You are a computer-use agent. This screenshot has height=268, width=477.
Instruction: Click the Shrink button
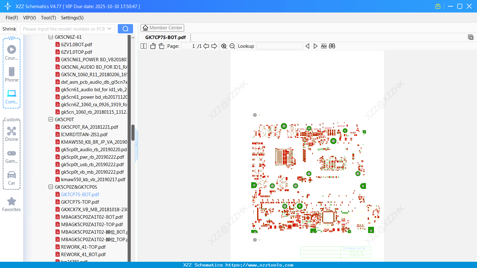(9, 29)
